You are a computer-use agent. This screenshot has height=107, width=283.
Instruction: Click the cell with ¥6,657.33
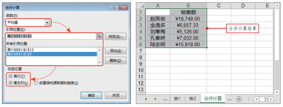coord(188,25)
